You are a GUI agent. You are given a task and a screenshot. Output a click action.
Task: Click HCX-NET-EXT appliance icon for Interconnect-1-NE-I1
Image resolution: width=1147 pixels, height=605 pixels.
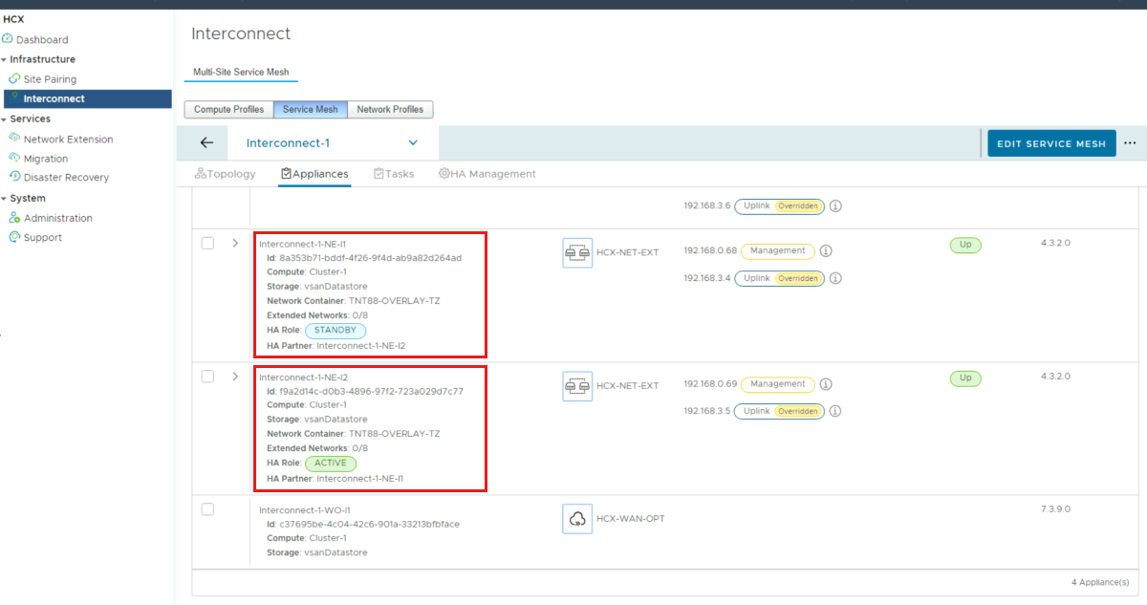click(x=577, y=252)
